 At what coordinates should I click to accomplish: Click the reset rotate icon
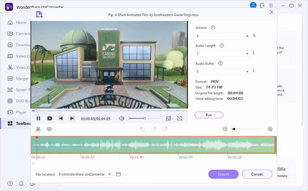click(165, 129)
